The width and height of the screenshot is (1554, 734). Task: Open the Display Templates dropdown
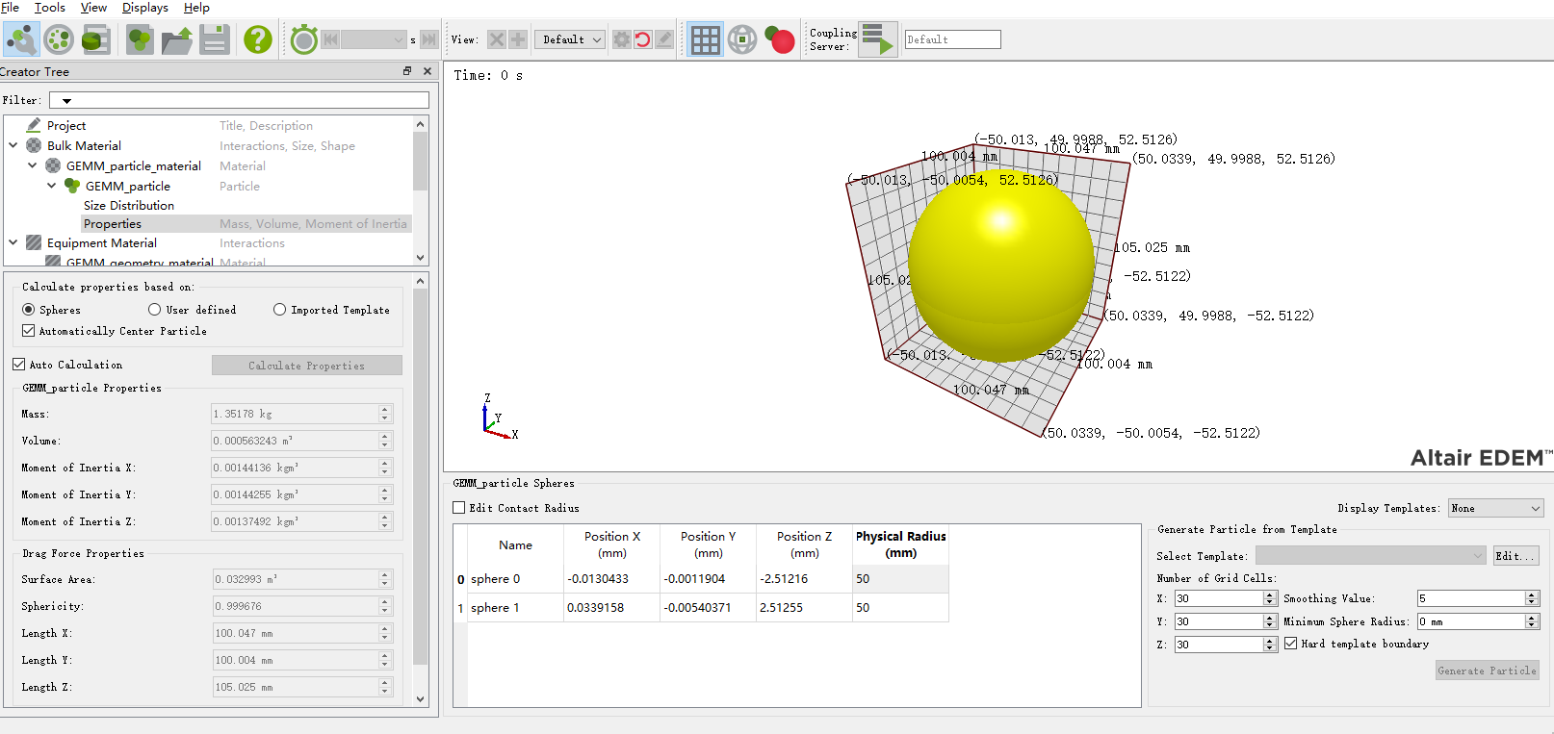pyautogui.click(x=1495, y=508)
